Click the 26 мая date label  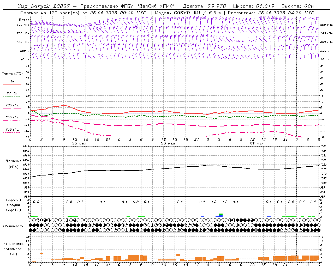click(168, 143)
